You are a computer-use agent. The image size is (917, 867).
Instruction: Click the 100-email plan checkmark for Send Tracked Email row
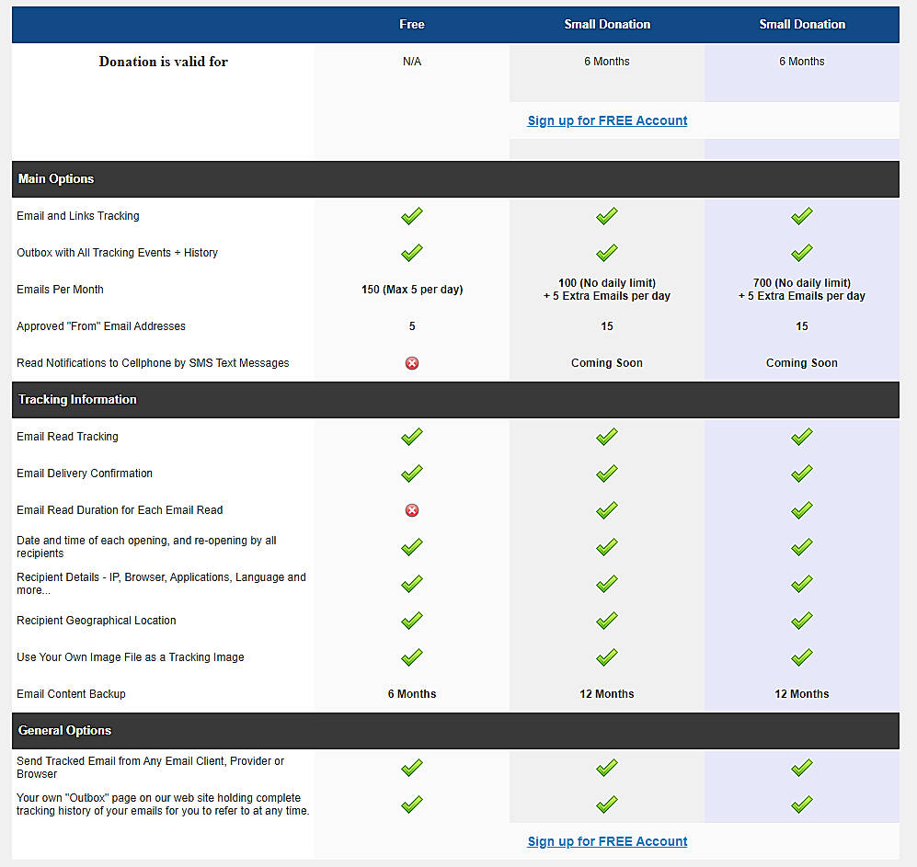606,767
